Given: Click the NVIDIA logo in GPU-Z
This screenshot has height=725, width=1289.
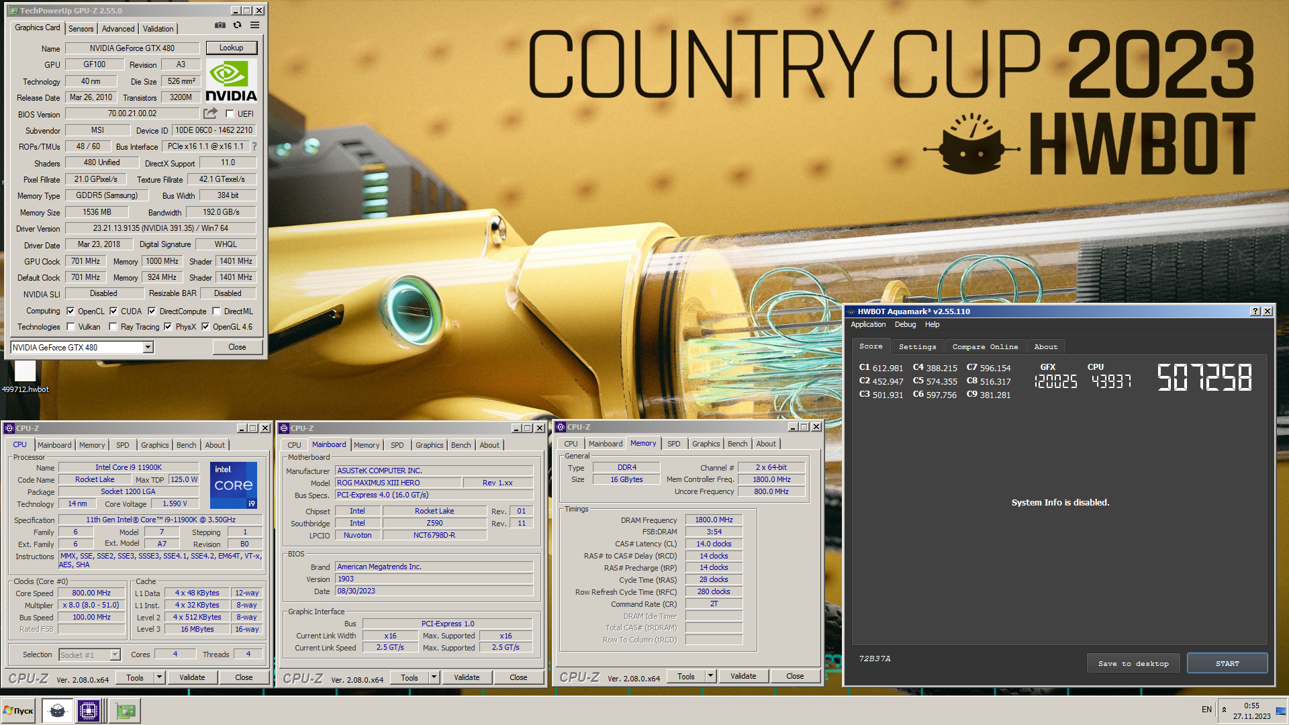Looking at the screenshot, I should tap(231, 81).
